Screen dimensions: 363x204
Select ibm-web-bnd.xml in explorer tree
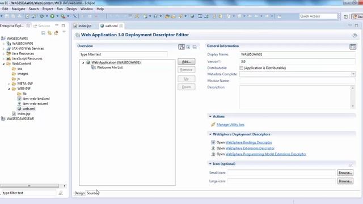36,99
